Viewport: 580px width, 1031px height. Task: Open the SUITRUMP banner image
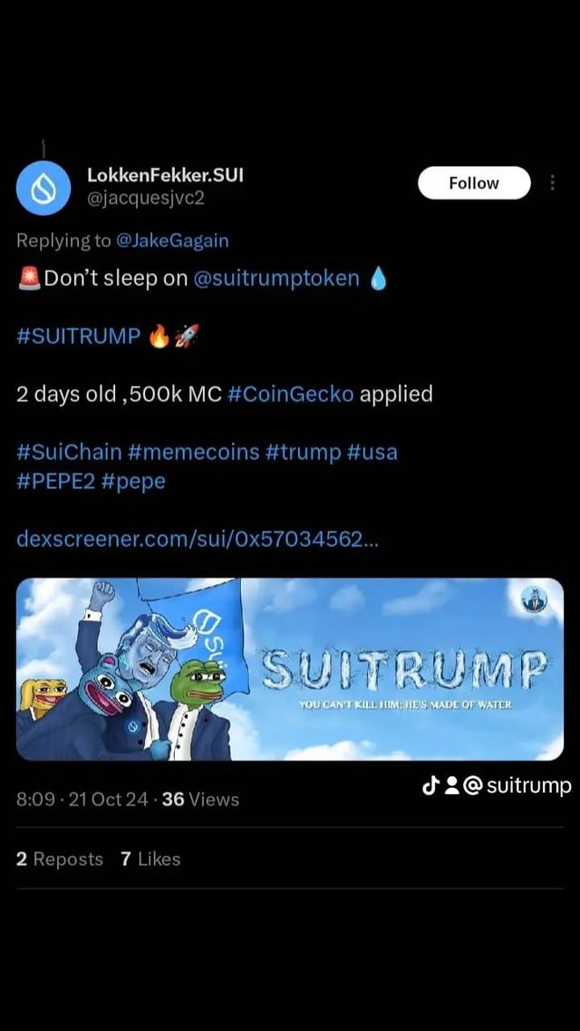tap(290, 669)
